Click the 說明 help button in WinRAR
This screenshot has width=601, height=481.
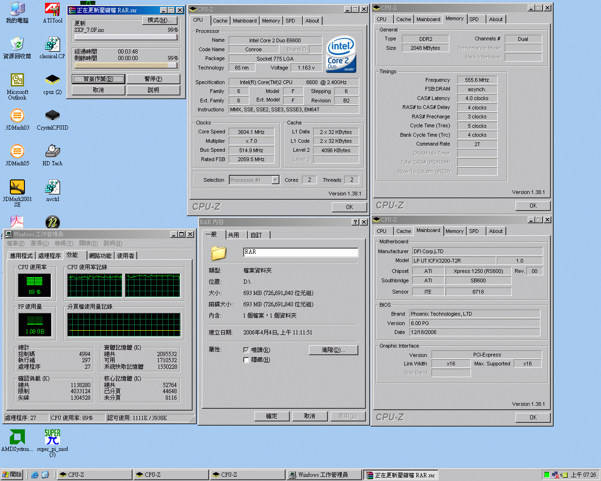153,90
